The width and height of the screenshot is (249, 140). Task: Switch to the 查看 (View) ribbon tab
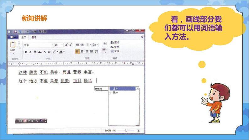(x=34, y=37)
